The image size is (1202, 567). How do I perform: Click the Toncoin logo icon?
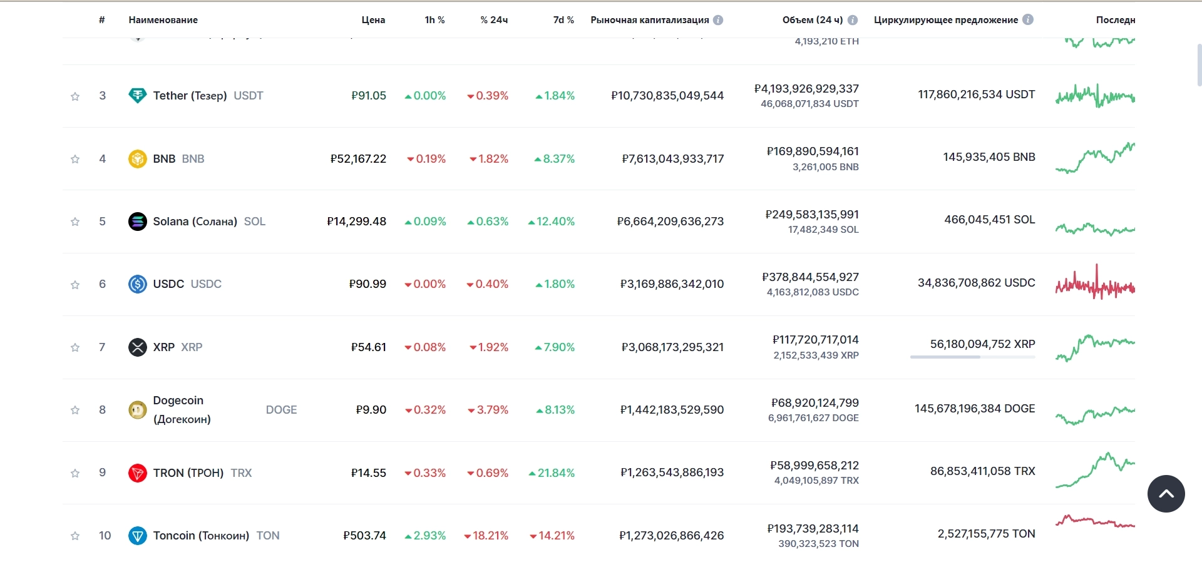point(137,536)
